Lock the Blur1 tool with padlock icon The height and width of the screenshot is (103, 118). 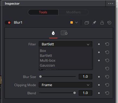pyautogui.click(x=102, y=23)
